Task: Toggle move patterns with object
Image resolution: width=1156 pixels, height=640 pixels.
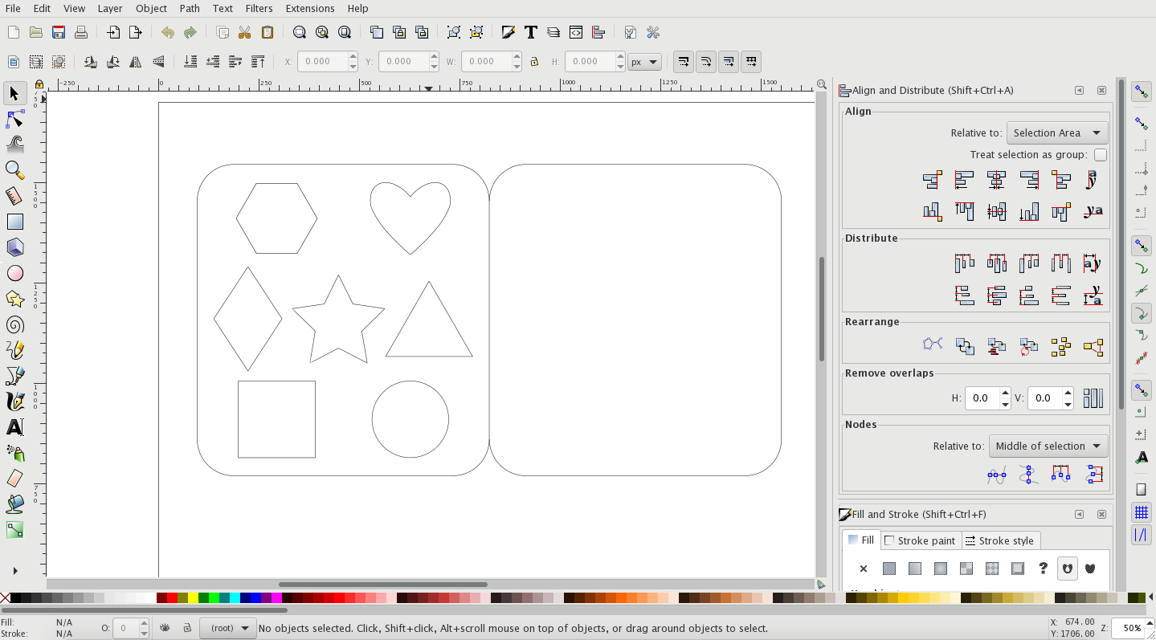Action: pos(751,62)
